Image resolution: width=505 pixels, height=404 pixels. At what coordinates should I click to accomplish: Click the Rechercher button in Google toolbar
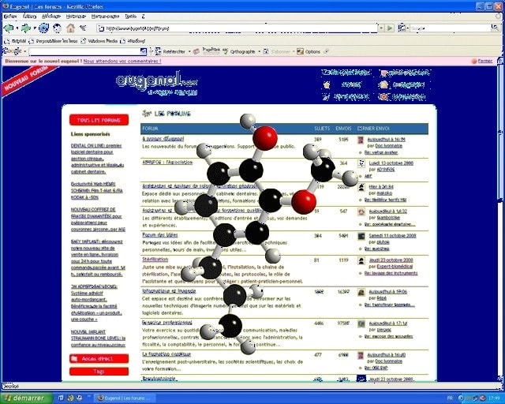170,51
